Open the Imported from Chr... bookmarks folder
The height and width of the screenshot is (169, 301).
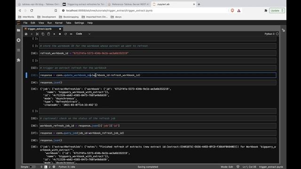(95, 17)
